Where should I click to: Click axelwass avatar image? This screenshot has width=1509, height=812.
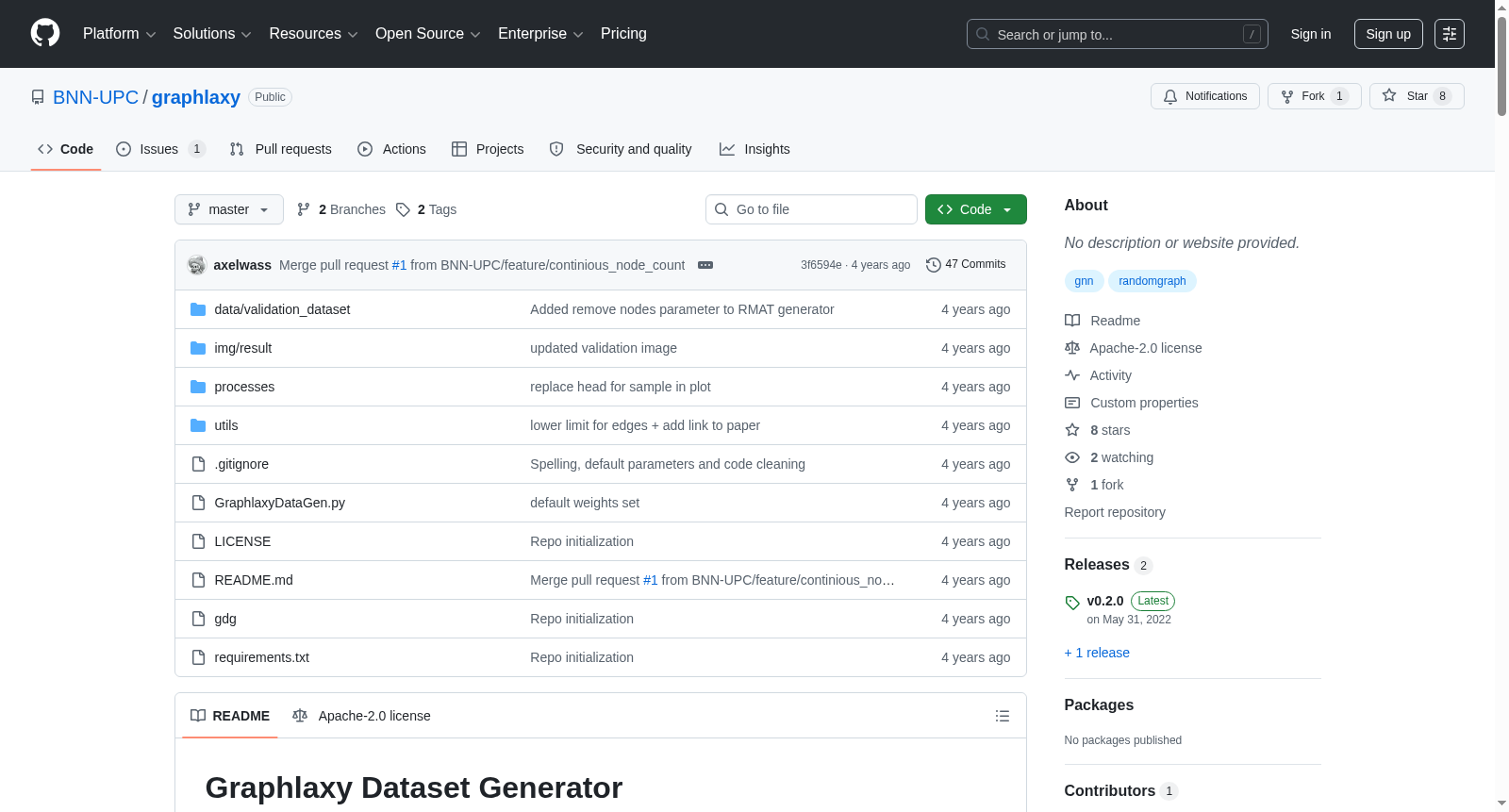click(x=196, y=265)
